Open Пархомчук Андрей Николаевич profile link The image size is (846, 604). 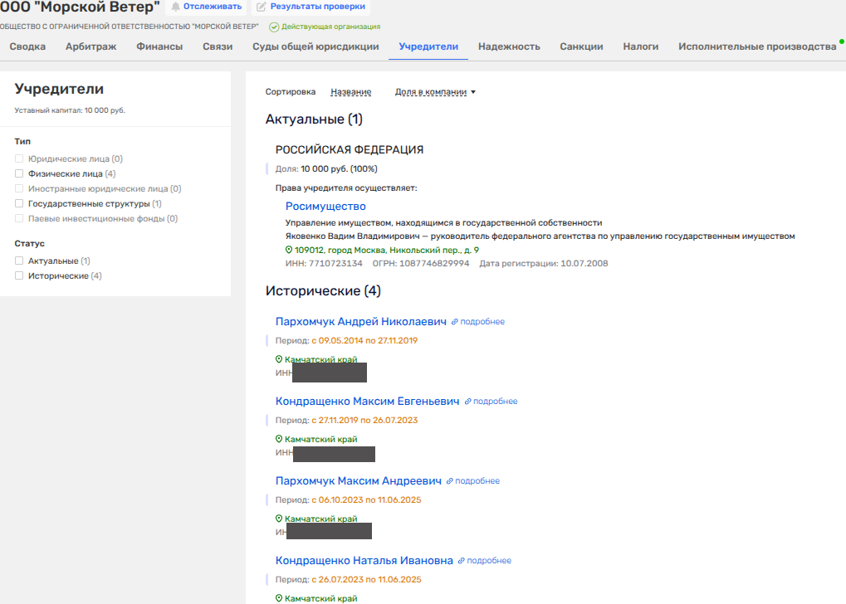(361, 321)
